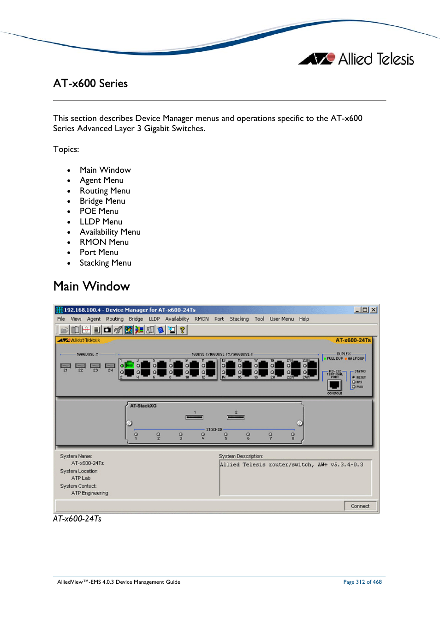The image size is (440, 624).
Task: Select SFP port 24
Action: click(x=110, y=366)
